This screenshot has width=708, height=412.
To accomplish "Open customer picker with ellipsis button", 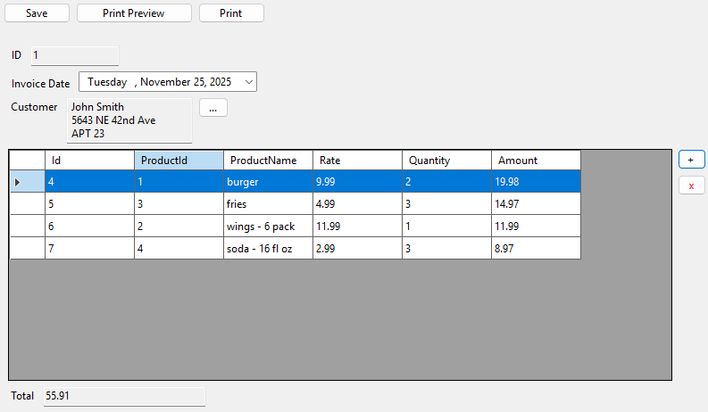I will coord(212,107).
